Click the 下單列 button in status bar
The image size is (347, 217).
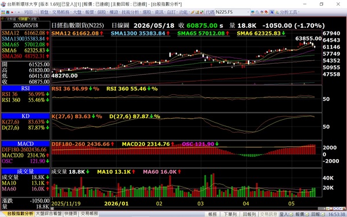230,214
